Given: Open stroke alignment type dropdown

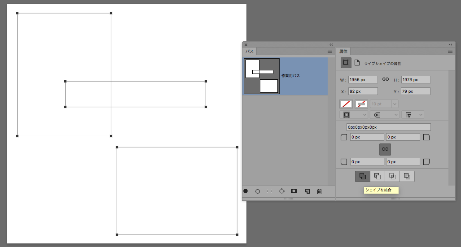Looking at the screenshot, I should click(x=353, y=115).
